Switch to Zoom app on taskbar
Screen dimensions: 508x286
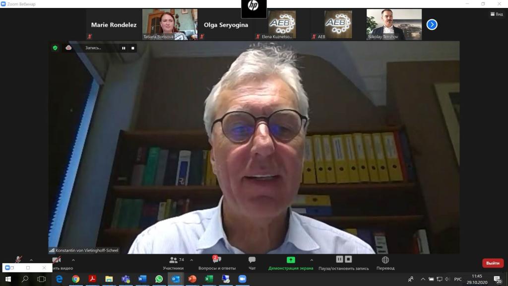(242, 279)
